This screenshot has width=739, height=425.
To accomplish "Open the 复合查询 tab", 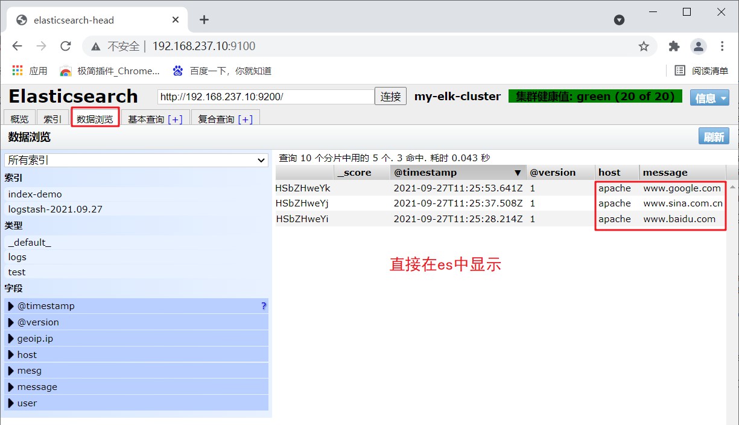I will [x=217, y=120].
